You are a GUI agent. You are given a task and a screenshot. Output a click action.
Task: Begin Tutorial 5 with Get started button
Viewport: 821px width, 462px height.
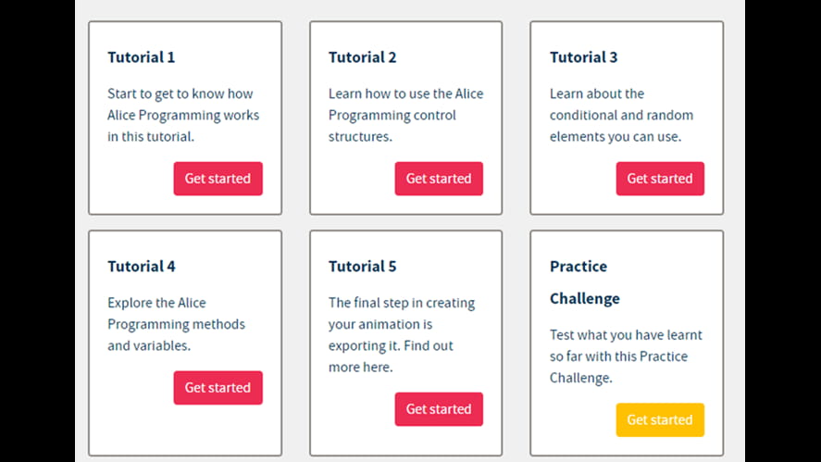[x=439, y=409]
